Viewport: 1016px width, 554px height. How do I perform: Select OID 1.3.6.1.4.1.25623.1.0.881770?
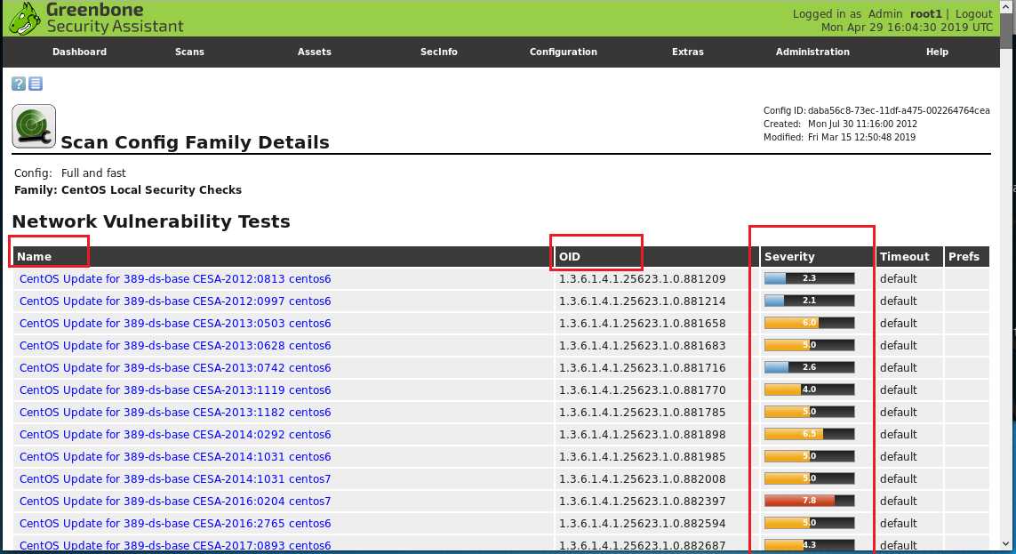[x=642, y=389]
